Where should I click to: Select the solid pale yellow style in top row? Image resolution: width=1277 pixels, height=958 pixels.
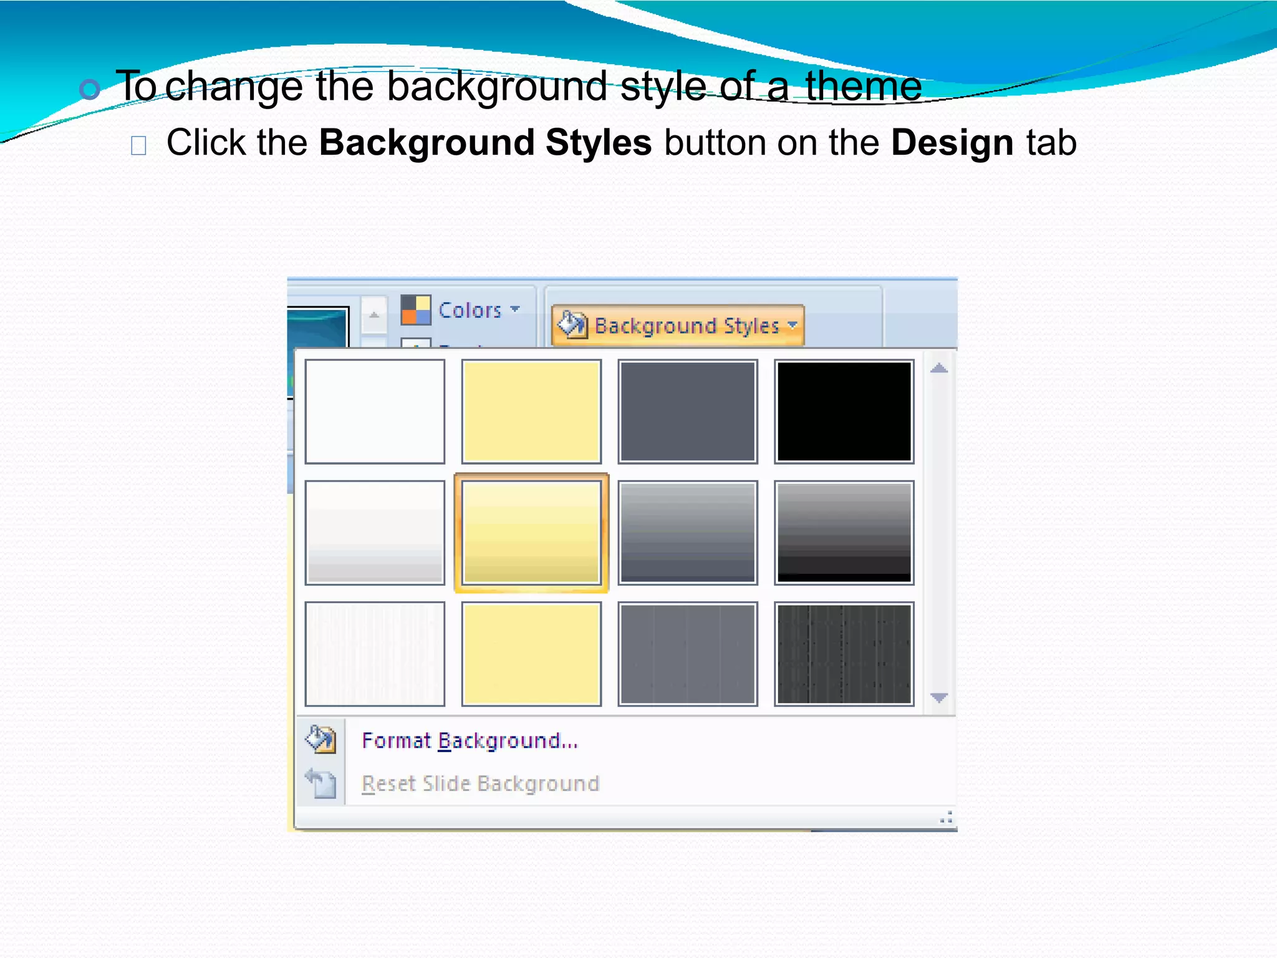(531, 412)
